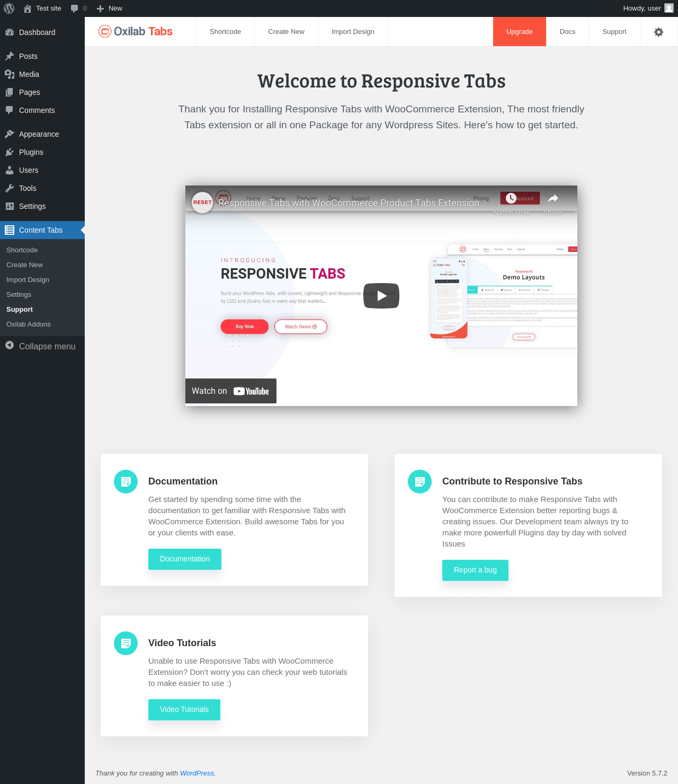678x784 pixels.
Task: Click the Users person icon
Action: pos(10,170)
